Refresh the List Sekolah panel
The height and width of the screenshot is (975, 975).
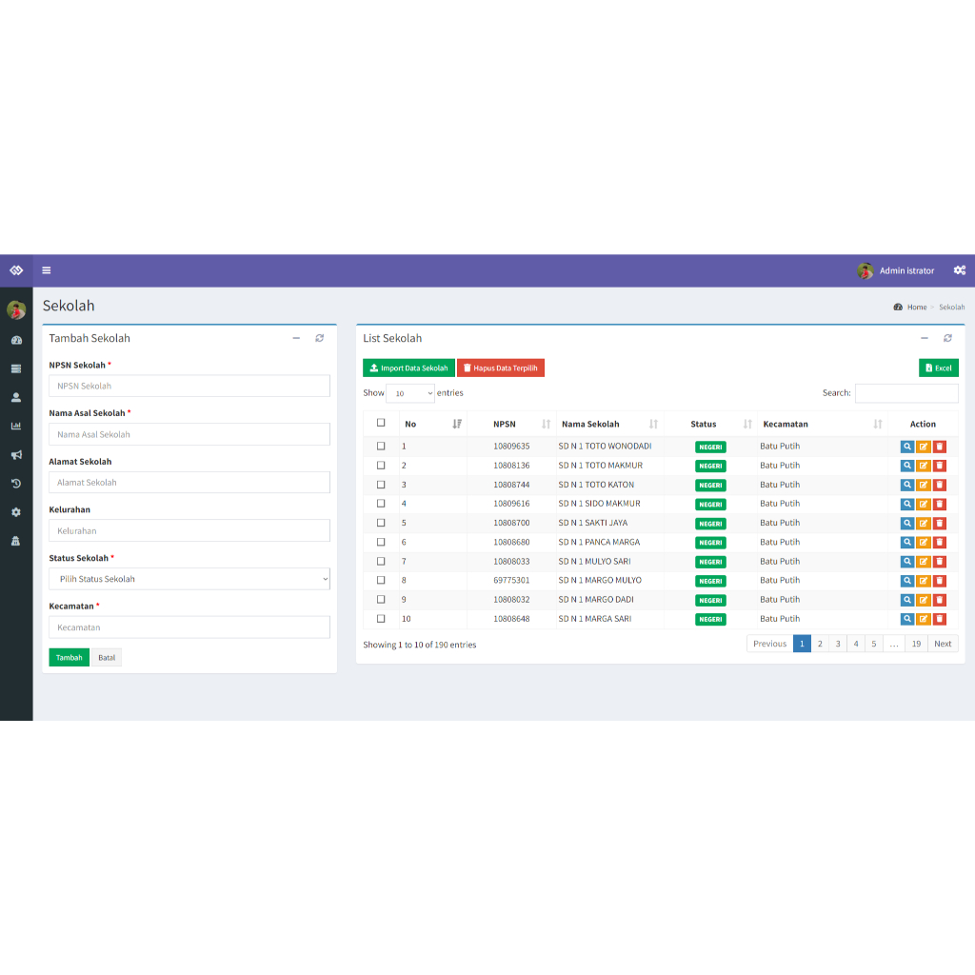(x=947, y=338)
